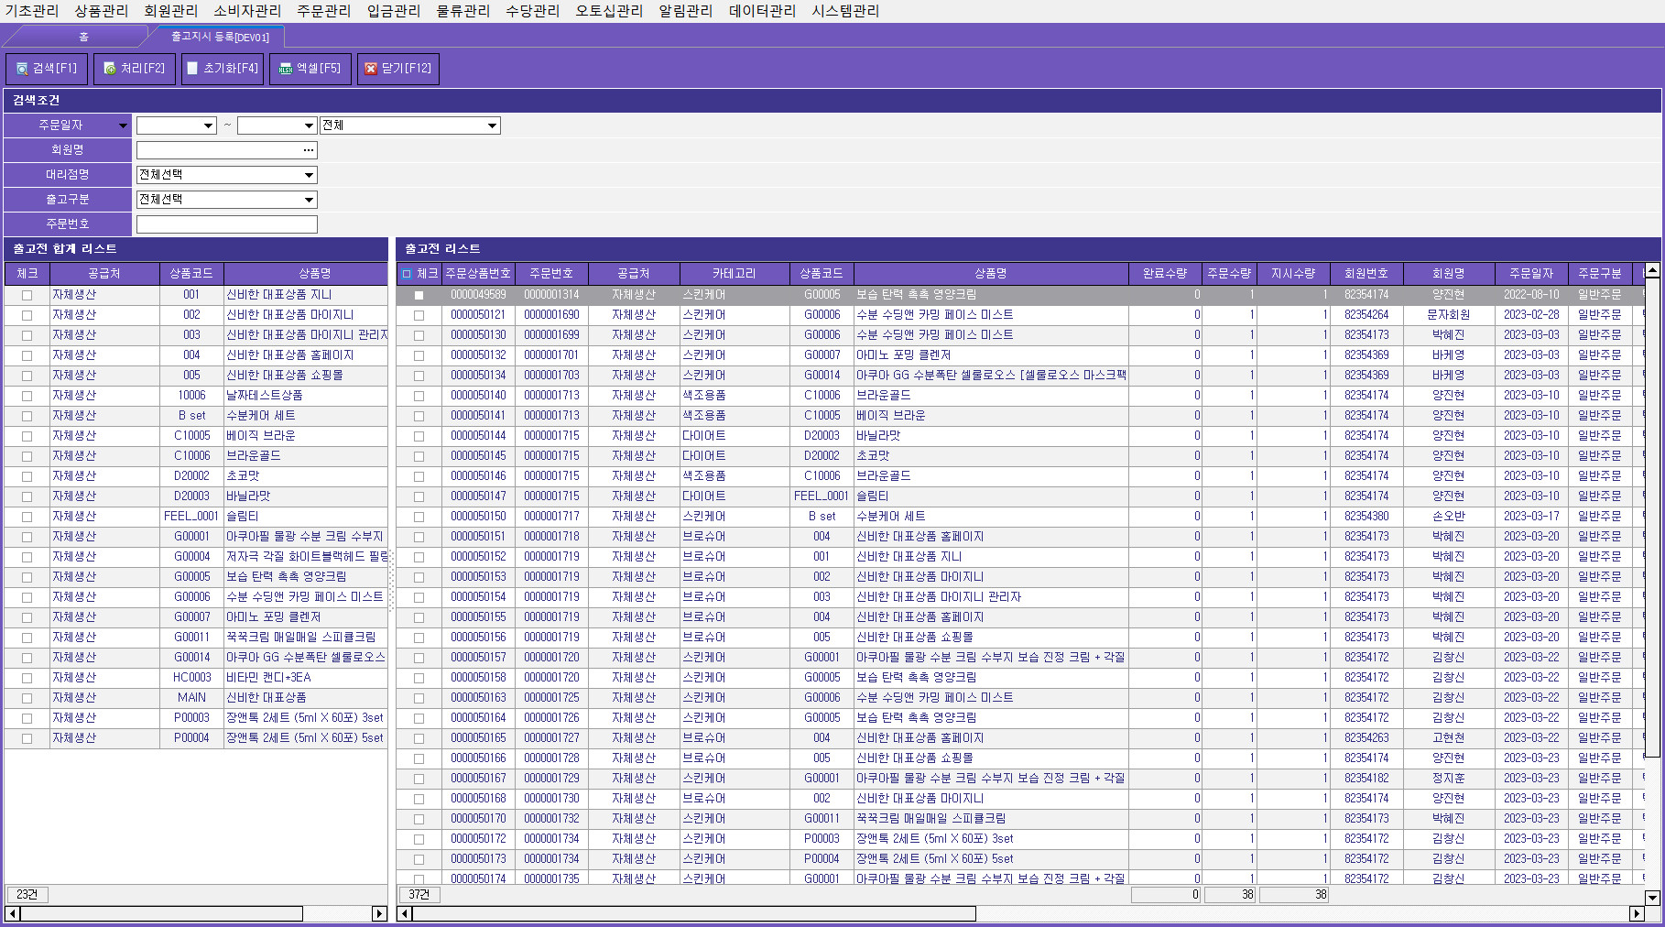This screenshot has height=927, width=1665.
Task: Click left arrow of left list scrollbar
Action: tap(12, 913)
